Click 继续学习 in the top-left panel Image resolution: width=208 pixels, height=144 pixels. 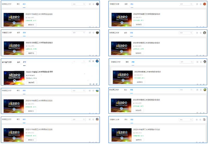click(x=31, y=25)
